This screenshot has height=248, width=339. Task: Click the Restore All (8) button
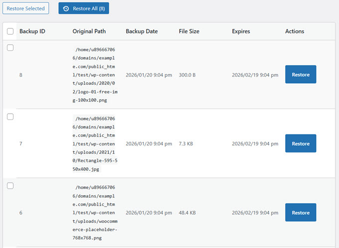(x=83, y=8)
